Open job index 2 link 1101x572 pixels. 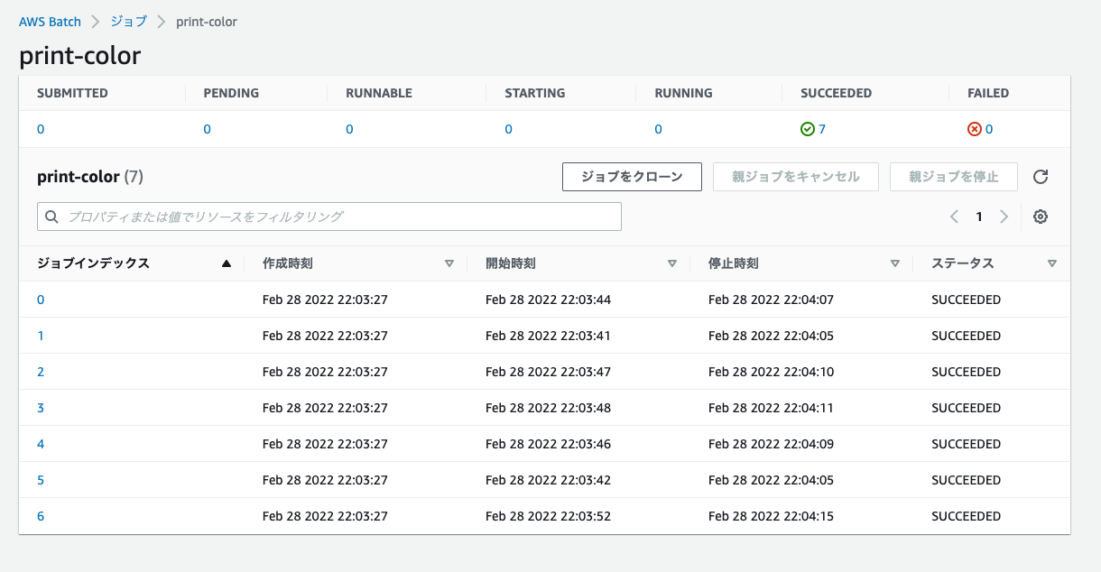coord(41,372)
